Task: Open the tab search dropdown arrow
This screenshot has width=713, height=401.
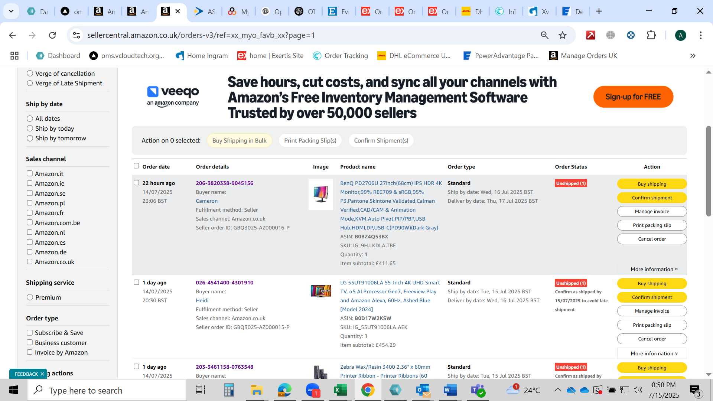Action: (11, 11)
